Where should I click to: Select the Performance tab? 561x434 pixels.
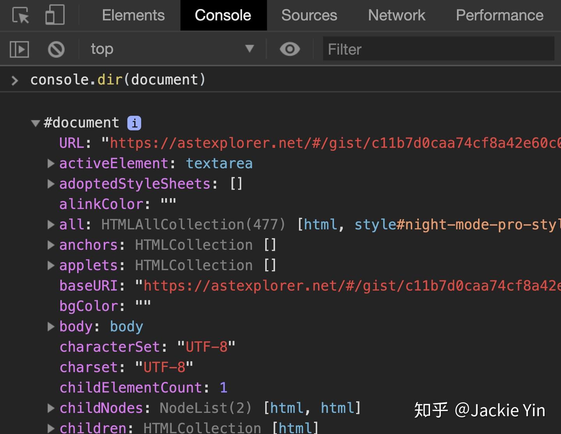(499, 16)
